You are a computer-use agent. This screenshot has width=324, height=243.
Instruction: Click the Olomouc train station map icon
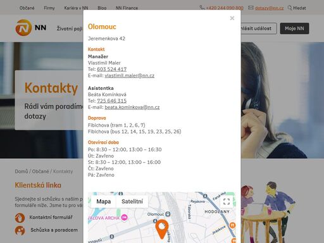point(168,214)
